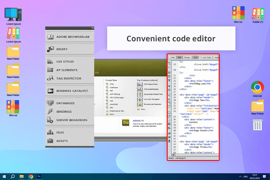Click the Collapse Full Tag icon

[x=169, y=73]
